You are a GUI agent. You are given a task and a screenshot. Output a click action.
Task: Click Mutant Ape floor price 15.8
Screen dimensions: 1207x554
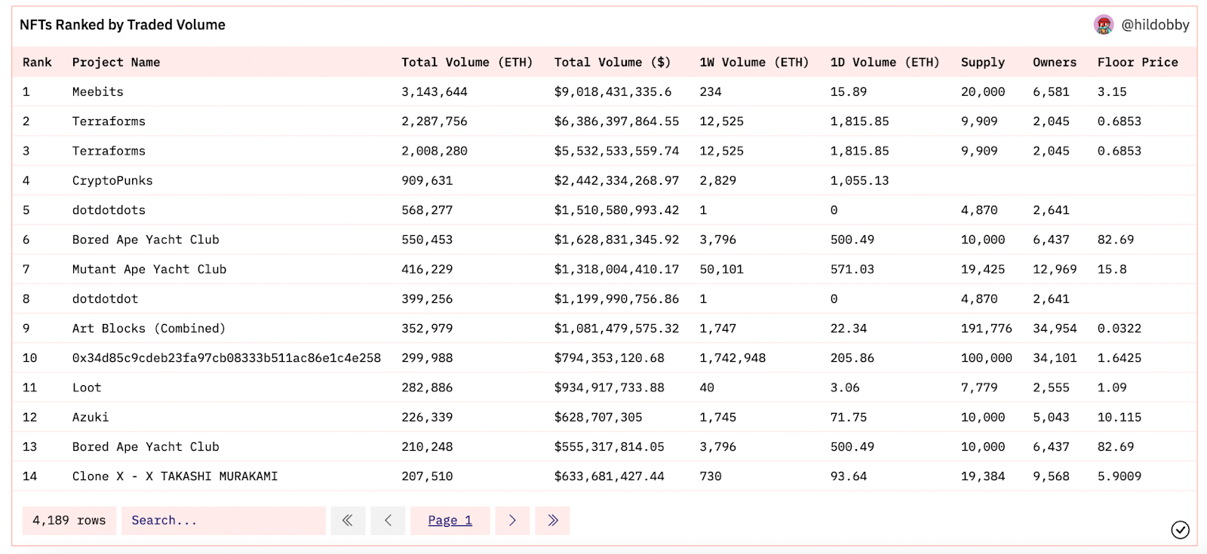1112,269
